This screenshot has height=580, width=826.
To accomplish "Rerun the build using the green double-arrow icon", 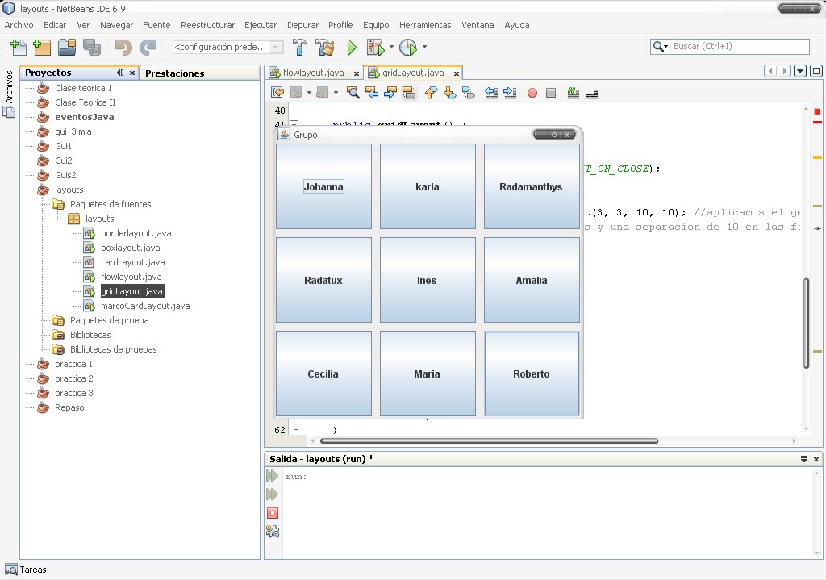I will [x=272, y=475].
